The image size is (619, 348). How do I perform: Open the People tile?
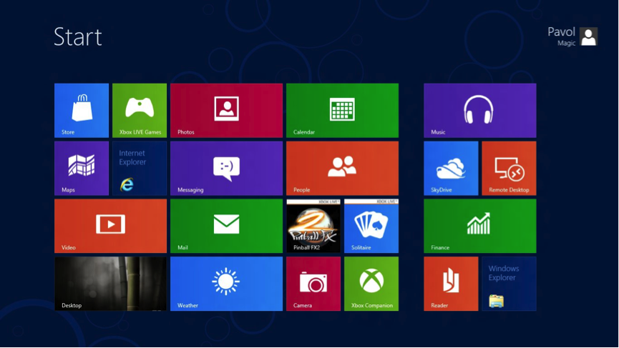tap(342, 168)
